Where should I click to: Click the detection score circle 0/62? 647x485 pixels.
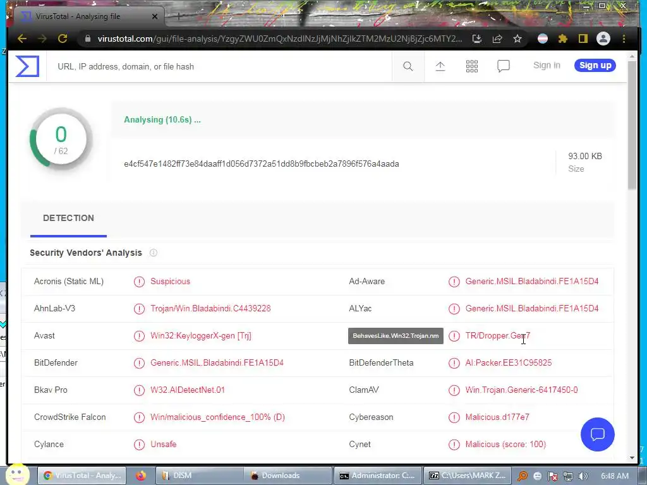coord(61,140)
